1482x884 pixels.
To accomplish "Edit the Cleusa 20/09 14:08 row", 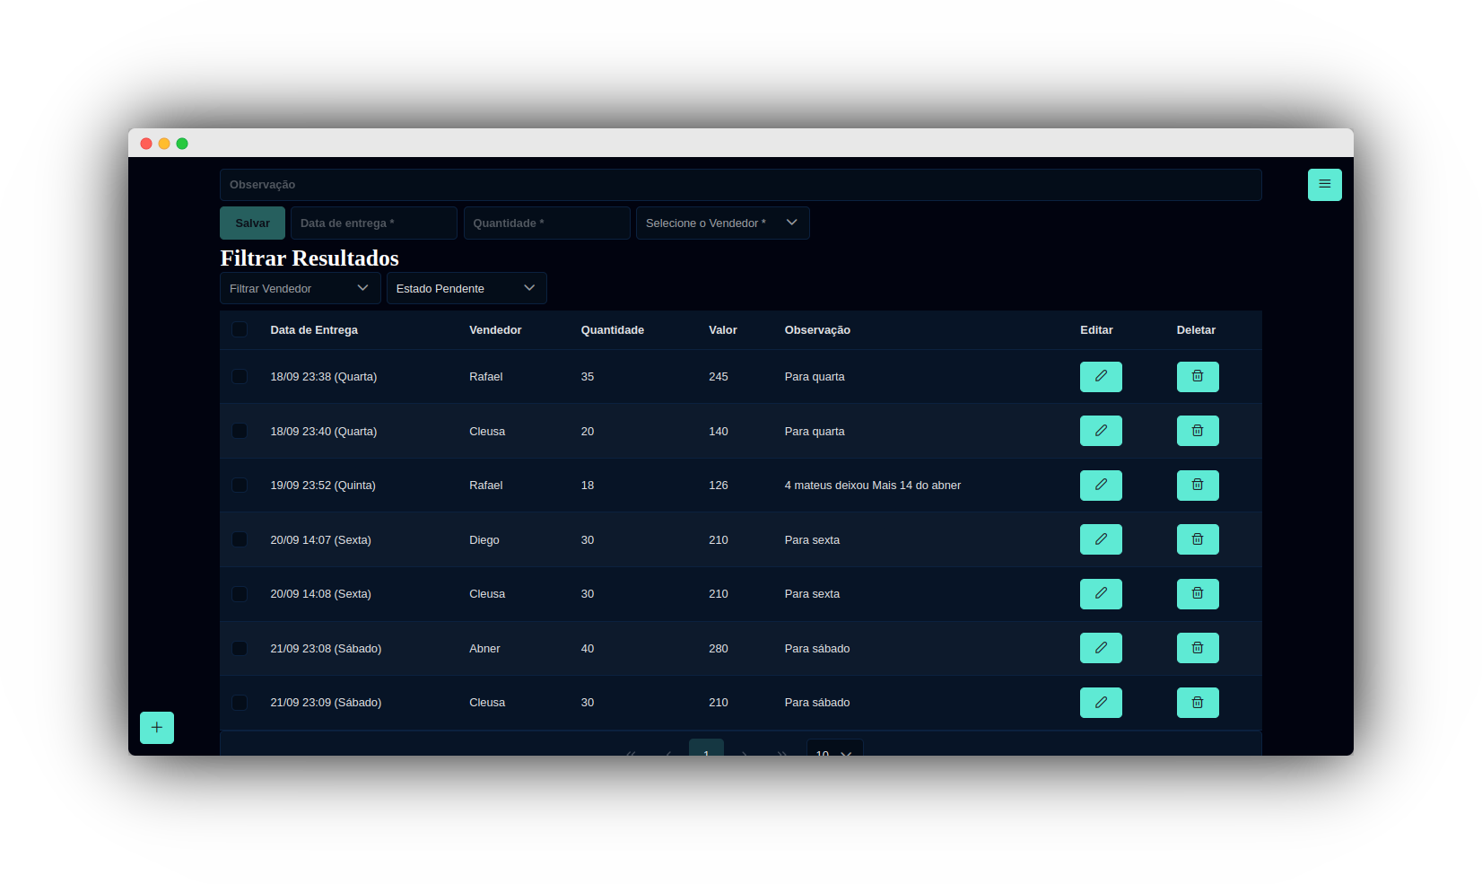I will click(1101, 594).
